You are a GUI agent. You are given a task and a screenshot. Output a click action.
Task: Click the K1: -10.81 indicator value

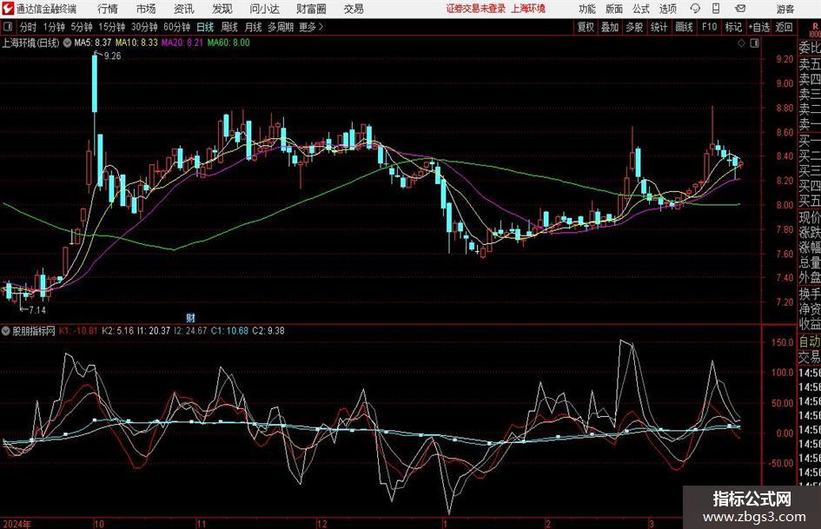click(78, 331)
